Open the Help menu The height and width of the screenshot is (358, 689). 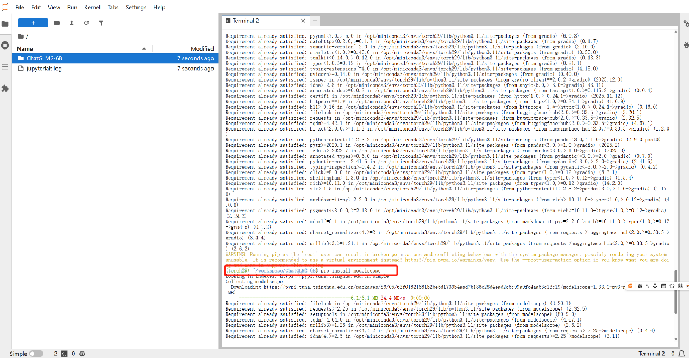[159, 8]
